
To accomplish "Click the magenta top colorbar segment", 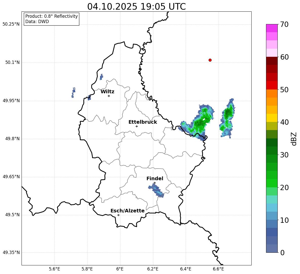I will (x=272, y=28).
